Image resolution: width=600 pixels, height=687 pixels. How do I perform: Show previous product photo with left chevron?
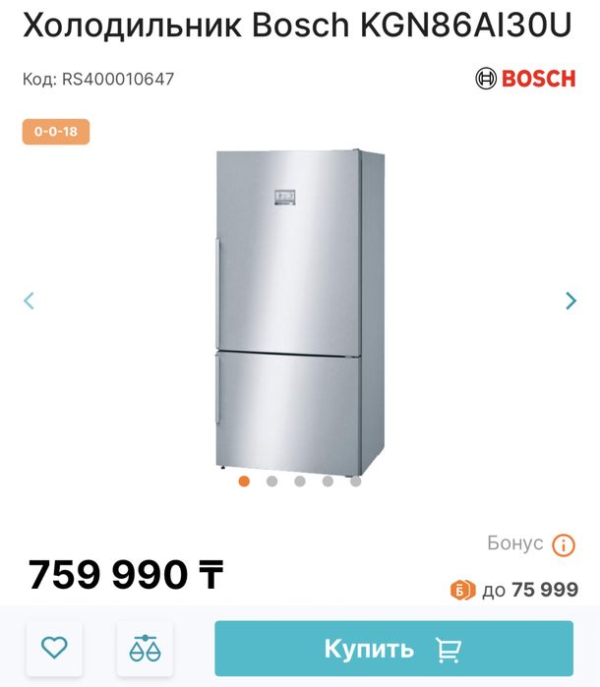click(x=29, y=301)
